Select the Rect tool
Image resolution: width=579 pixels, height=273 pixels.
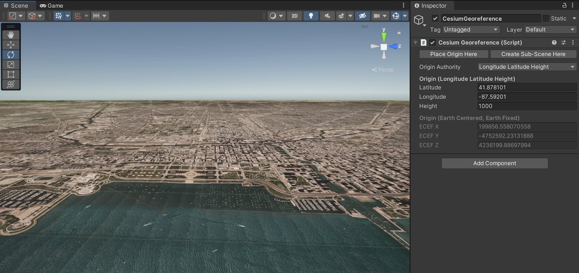tap(11, 74)
